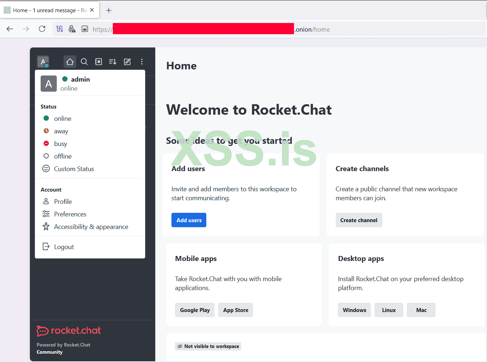
Task: Click the Create new pencil icon
Action: (x=127, y=62)
